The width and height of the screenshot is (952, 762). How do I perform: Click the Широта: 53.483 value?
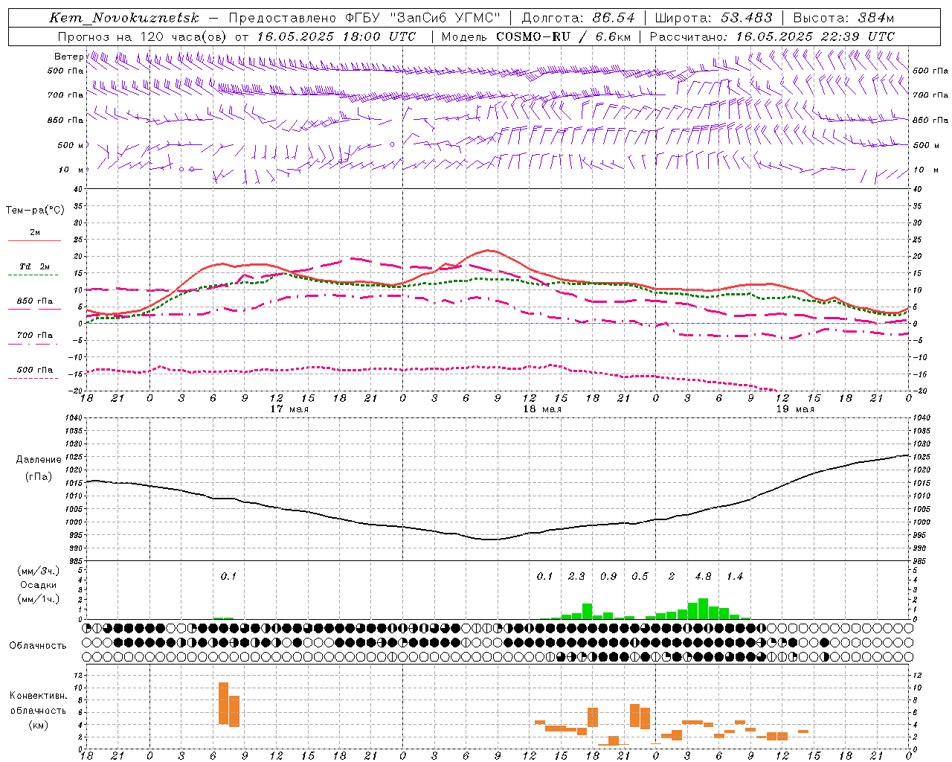click(x=713, y=18)
